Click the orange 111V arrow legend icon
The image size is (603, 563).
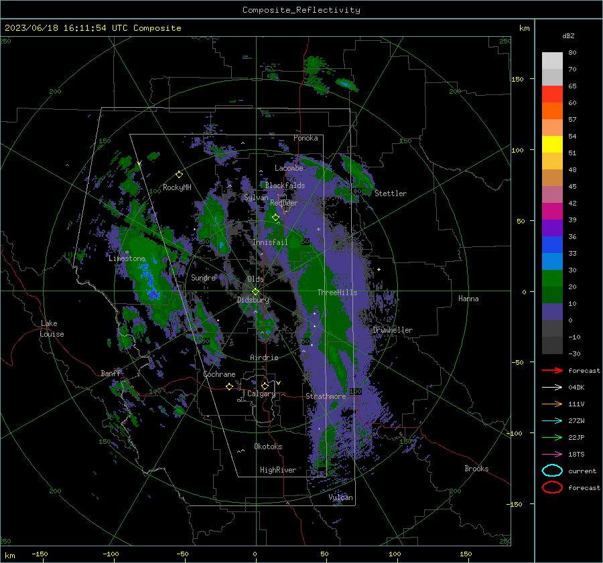[x=552, y=404]
